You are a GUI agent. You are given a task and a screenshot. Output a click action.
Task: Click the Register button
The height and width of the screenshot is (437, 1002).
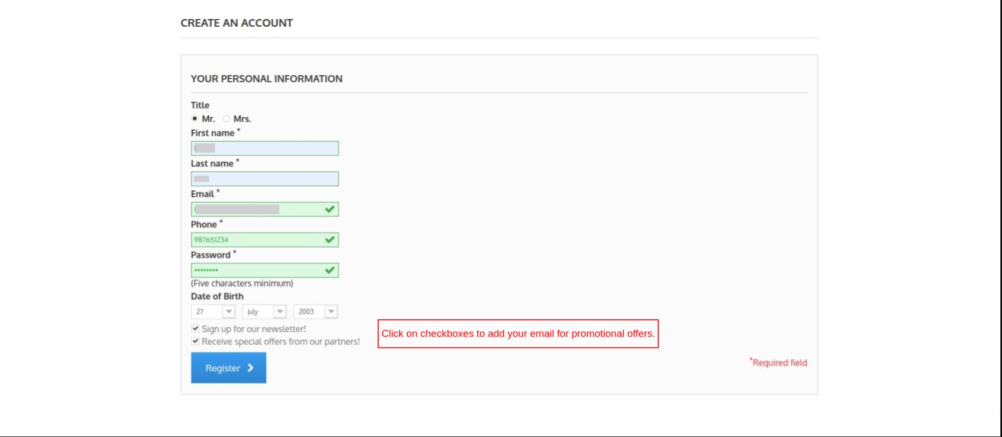(229, 368)
